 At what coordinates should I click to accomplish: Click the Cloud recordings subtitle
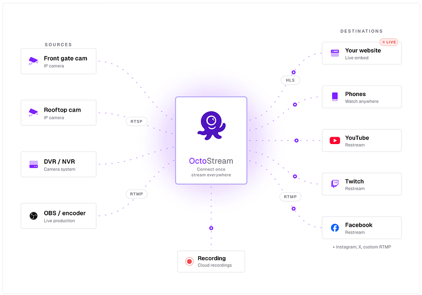[215, 265]
